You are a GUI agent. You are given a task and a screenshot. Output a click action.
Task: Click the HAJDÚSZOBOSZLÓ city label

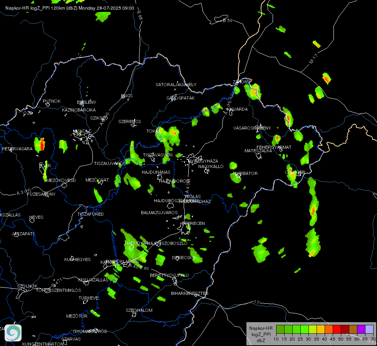pyautogui.click(x=167, y=243)
